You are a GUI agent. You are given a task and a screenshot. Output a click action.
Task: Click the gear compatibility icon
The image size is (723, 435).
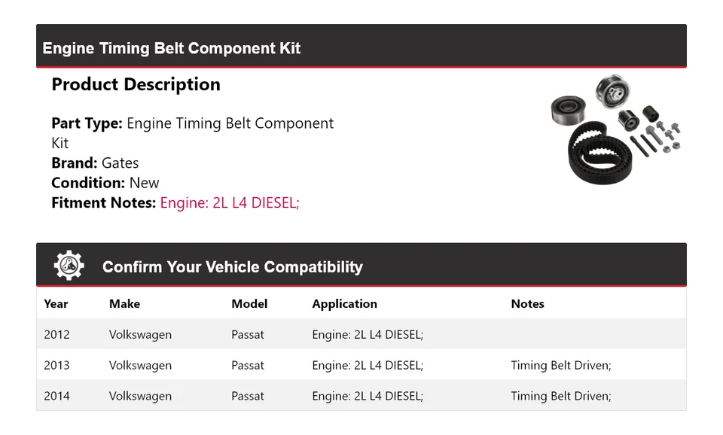[x=69, y=266]
